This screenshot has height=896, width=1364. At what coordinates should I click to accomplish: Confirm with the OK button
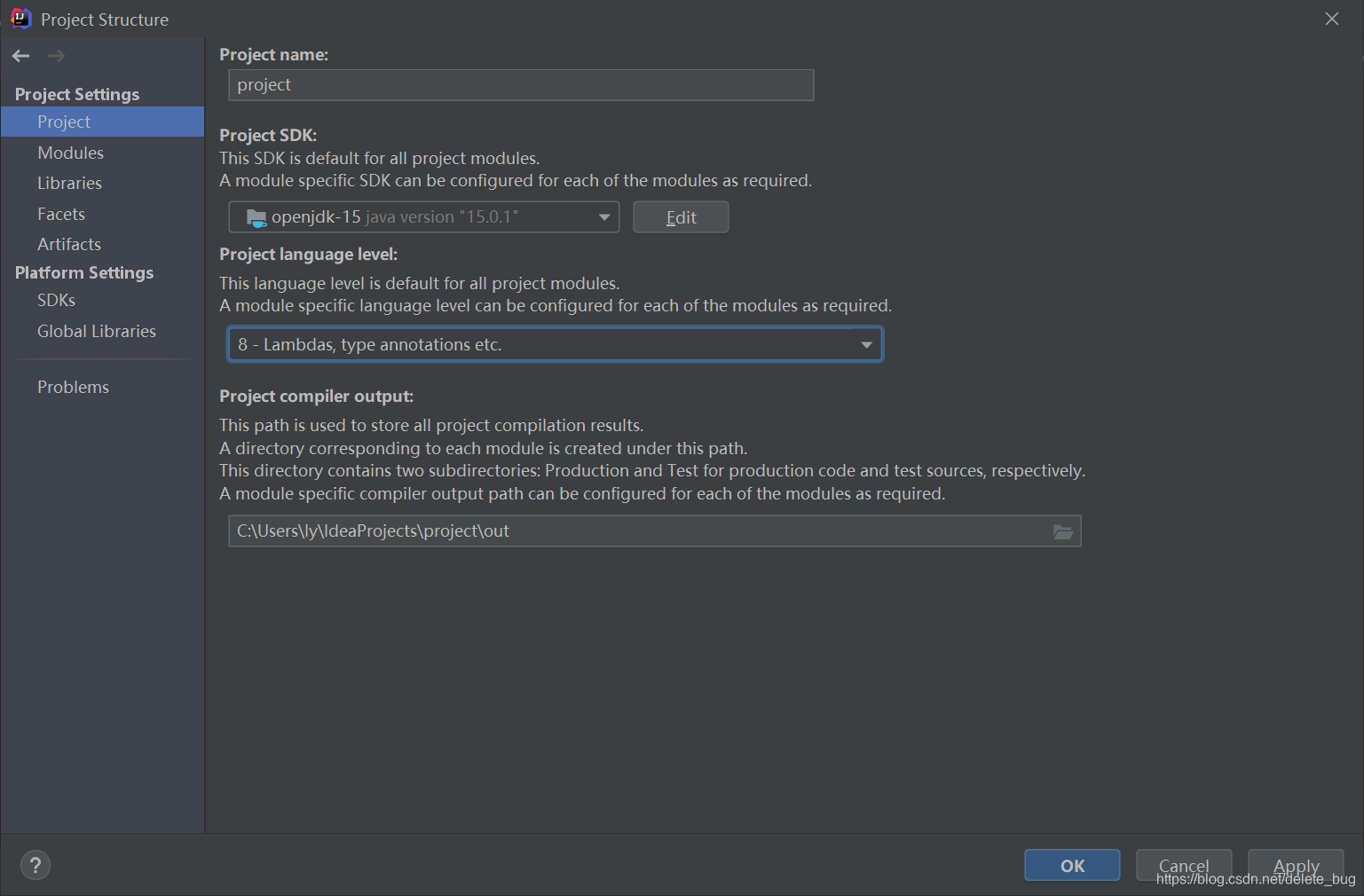tap(1072, 866)
